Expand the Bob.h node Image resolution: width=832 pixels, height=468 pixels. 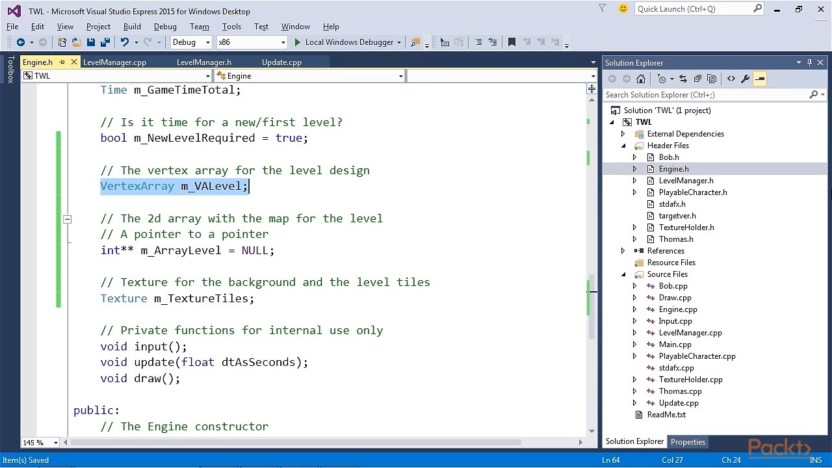635,157
